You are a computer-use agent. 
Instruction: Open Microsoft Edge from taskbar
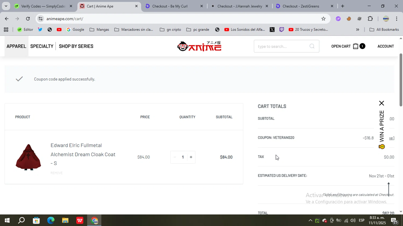click(51, 220)
